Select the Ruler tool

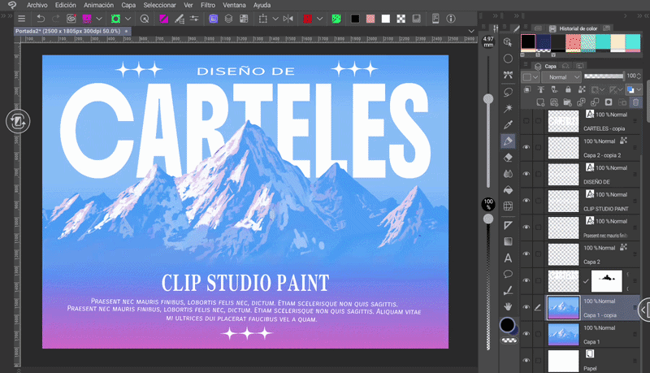[x=509, y=225]
